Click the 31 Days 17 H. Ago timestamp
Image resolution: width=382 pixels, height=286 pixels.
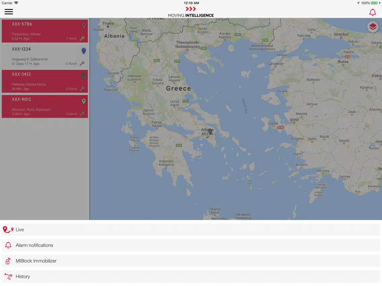point(26,64)
